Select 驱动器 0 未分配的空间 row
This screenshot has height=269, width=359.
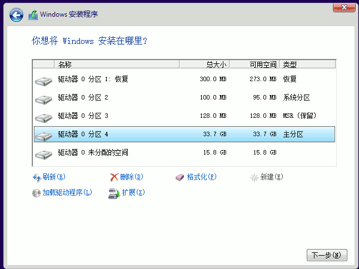click(185, 152)
